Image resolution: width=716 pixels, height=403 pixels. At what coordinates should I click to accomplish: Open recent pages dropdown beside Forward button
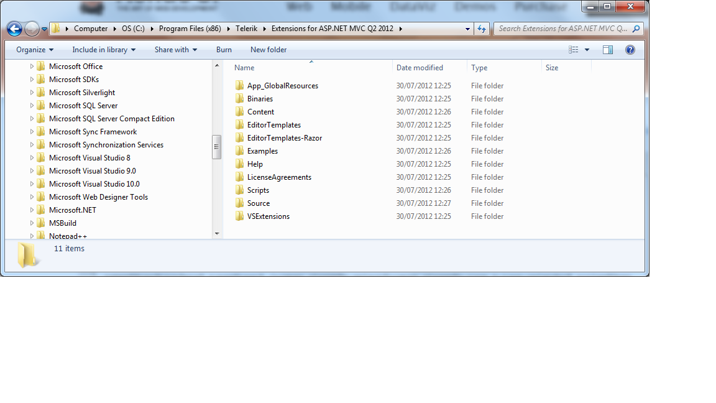pyautogui.click(x=44, y=29)
